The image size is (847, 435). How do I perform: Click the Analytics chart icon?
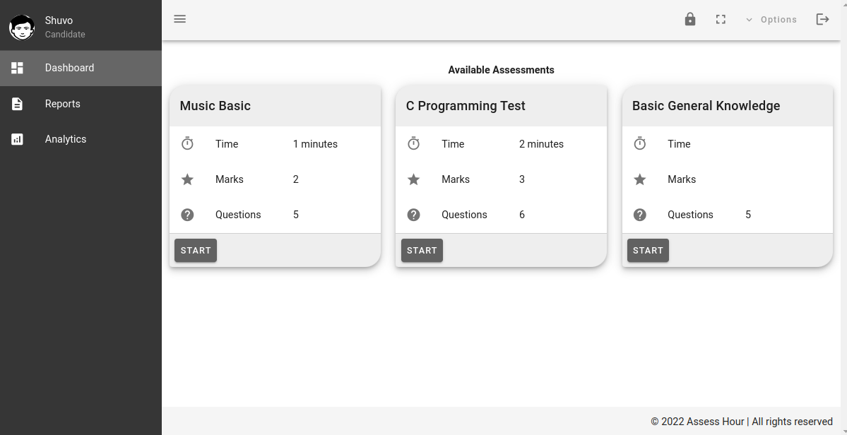17,139
